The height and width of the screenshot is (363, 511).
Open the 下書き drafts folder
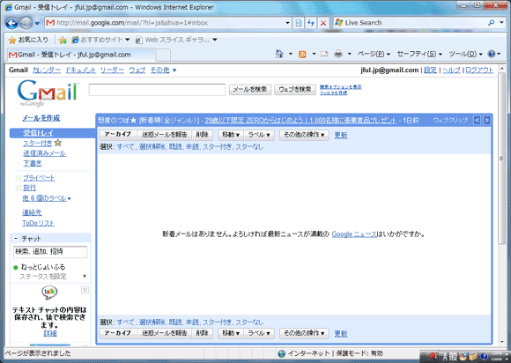[33, 163]
